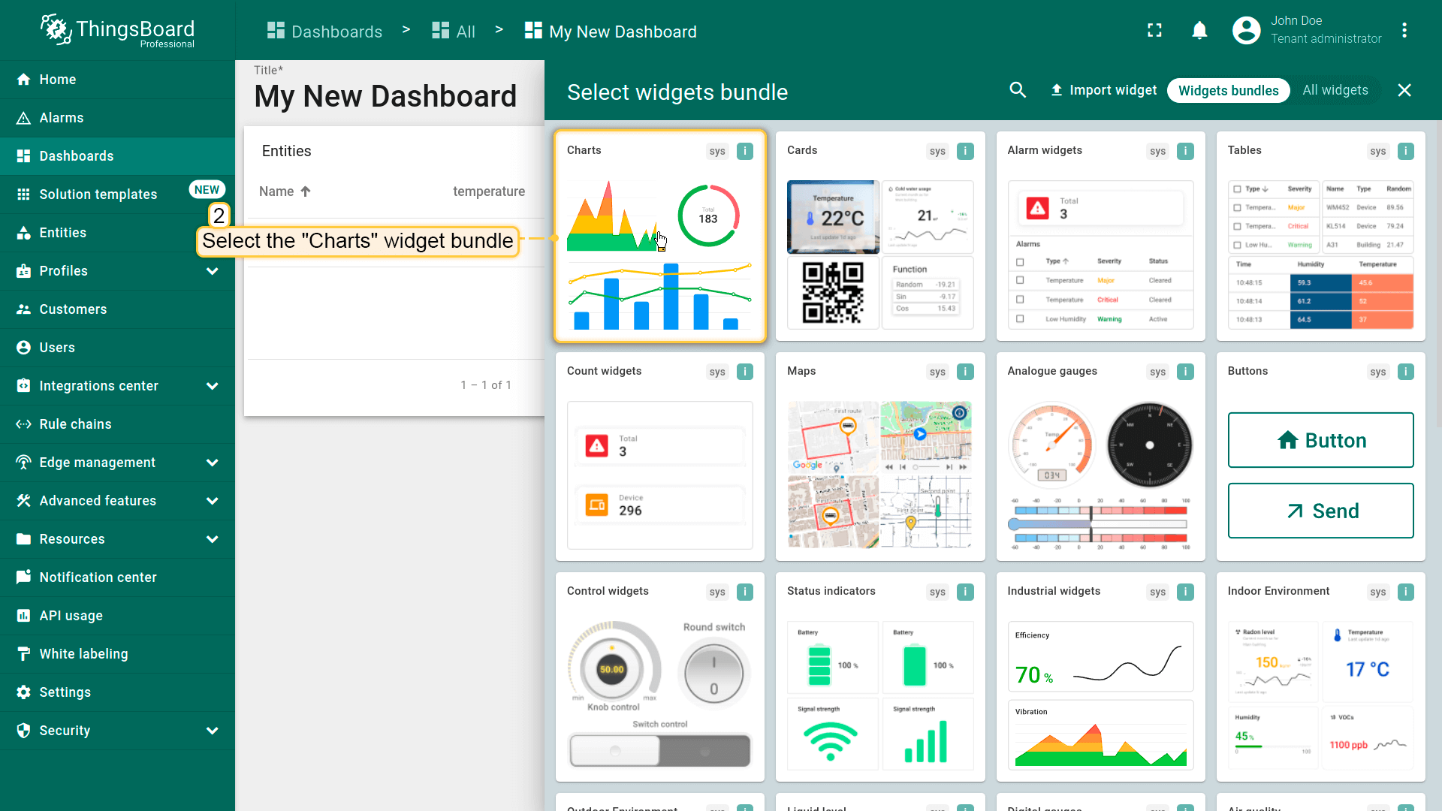This screenshot has width=1442, height=811.
Task: Click API usage icon
Action: [x=23, y=616]
